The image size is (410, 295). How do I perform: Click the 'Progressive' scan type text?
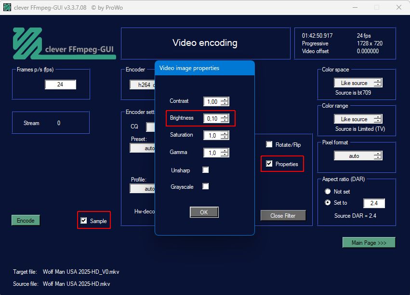(315, 43)
